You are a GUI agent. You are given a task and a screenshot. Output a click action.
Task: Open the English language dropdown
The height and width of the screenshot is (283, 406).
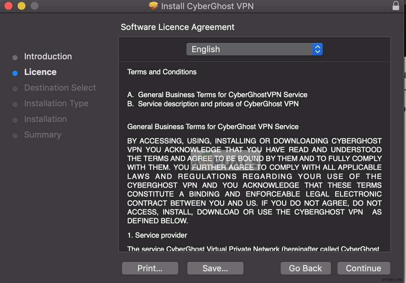click(x=255, y=49)
